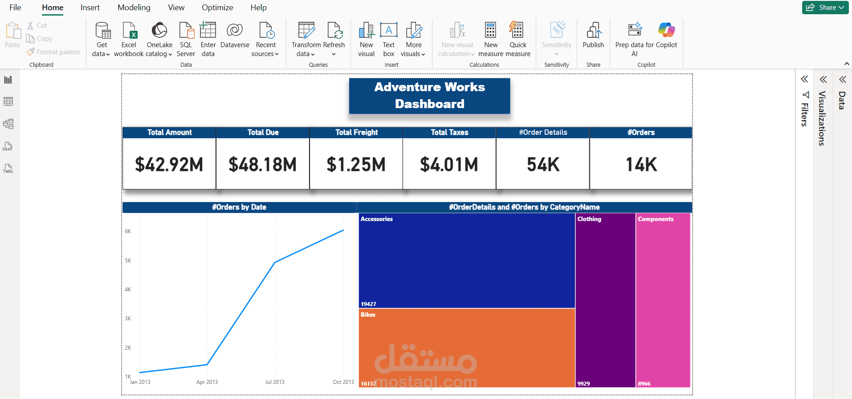Expand the Visualizations pane
The image size is (852, 399).
coord(823,79)
